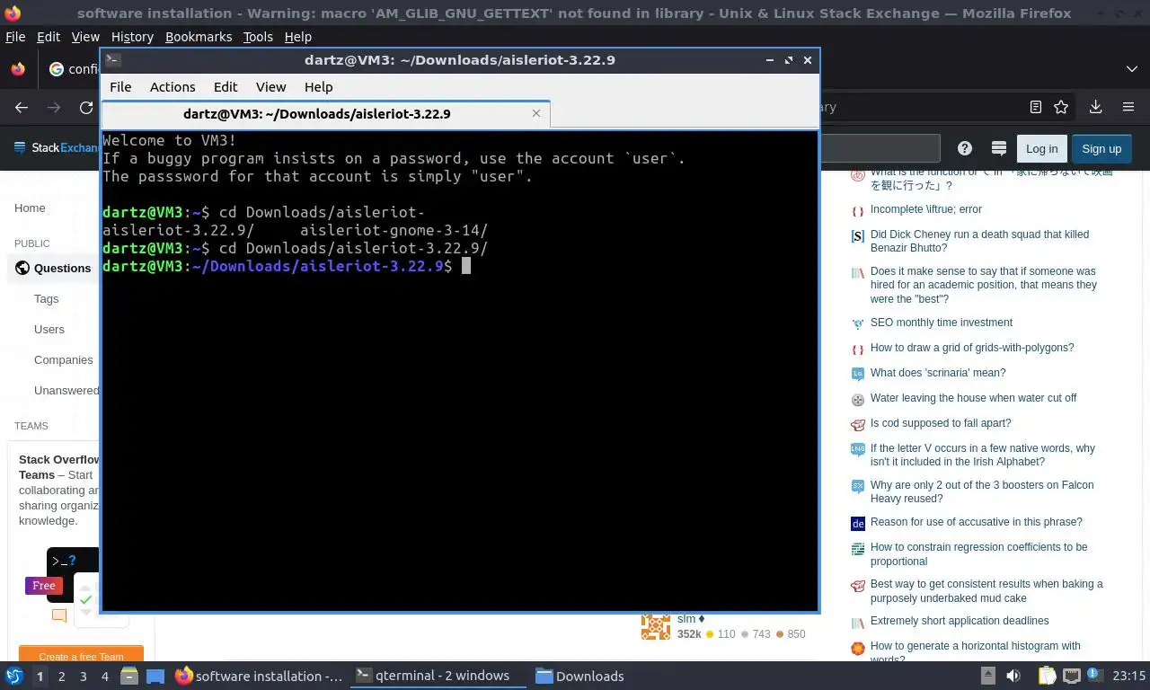Screen dimensions: 1150x690
Task: Open 'Is cod supposed to fall apart?' link
Action: (x=941, y=423)
